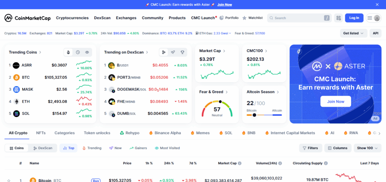Open the Market Cap card chevron

224,51
